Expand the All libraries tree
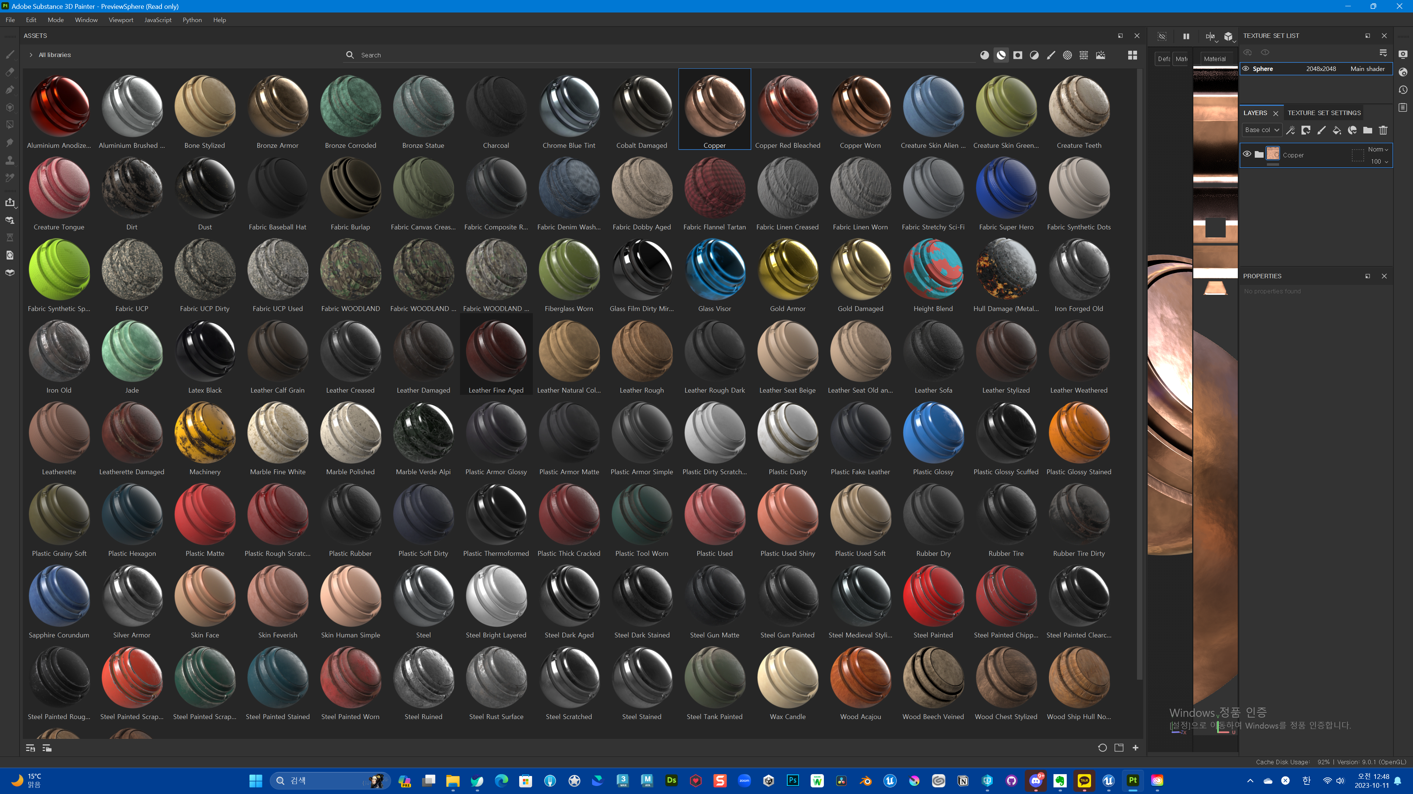This screenshot has width=1413, height=794. (x=31, y=56)
